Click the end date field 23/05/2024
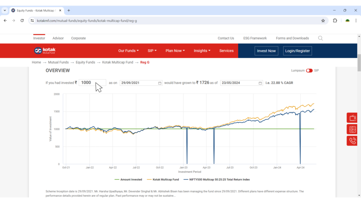The width and height of the screenshot is (361, 203). (x=241, y=83)
